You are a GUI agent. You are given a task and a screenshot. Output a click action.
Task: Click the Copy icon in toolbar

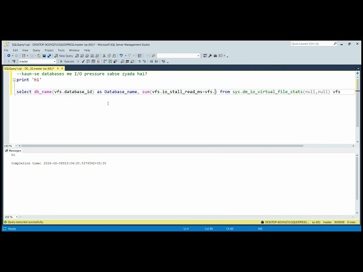pyautogui.click(x=109, y=56)
